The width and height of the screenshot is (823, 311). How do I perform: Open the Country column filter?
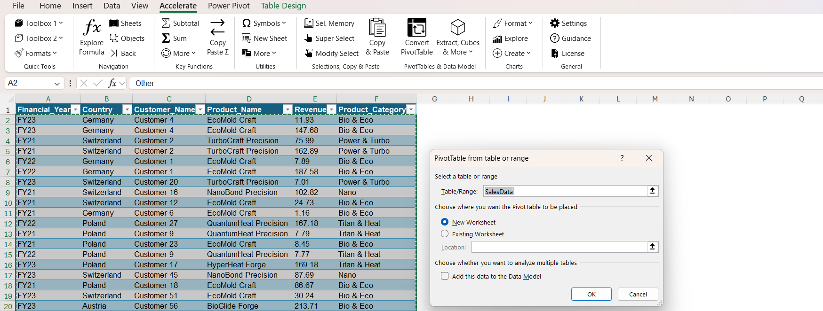tap(127, 109)
